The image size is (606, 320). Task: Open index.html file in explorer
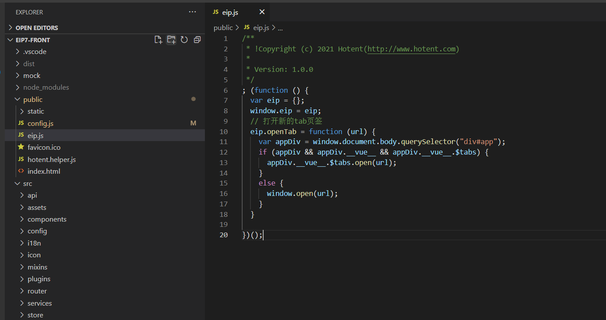[x=44, y=171]
